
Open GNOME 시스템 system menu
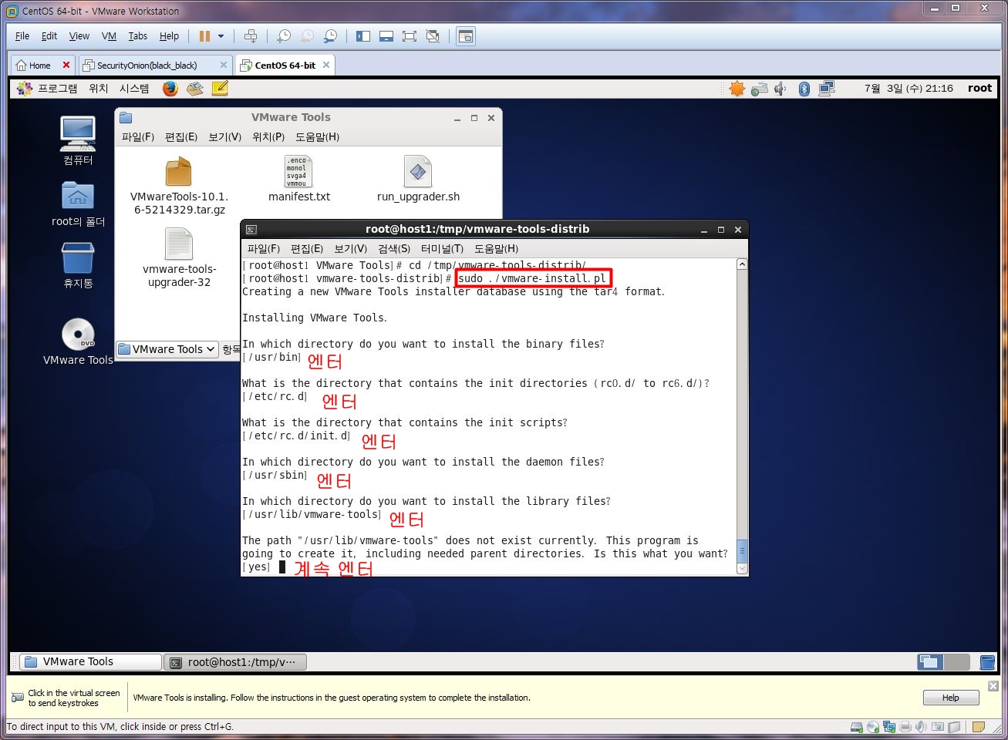pyautogui.click(x=134, y=89)
